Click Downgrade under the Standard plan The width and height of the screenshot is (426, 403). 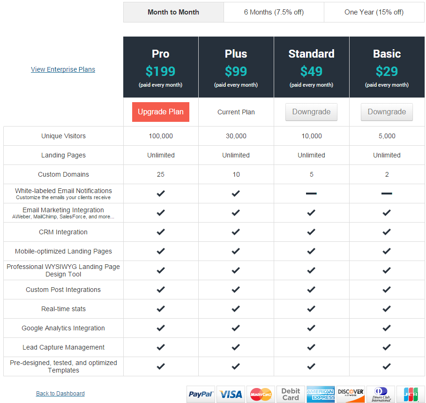coord(311,112)
